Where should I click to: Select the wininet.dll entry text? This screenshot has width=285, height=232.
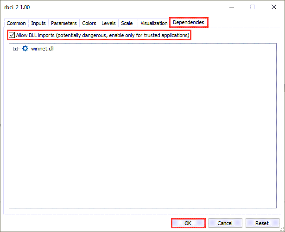(x=42, y=49)
